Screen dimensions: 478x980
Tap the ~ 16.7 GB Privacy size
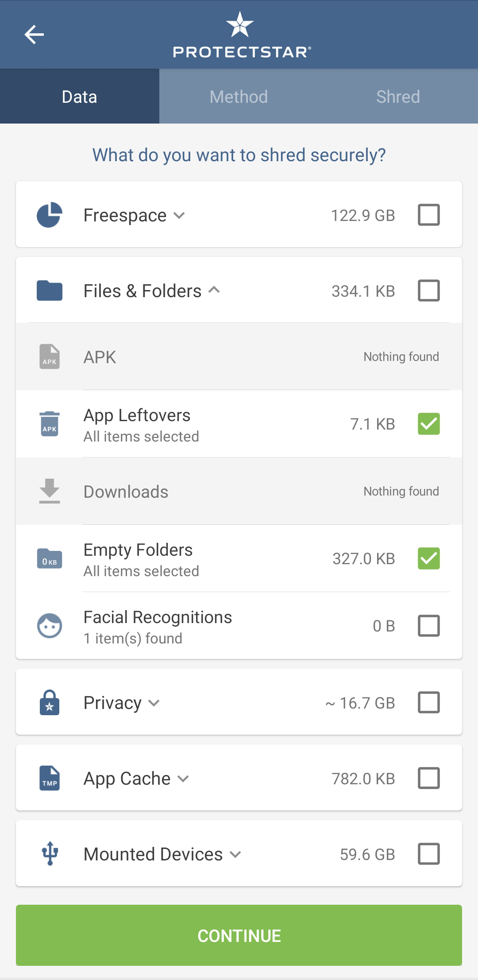point(360,703)
